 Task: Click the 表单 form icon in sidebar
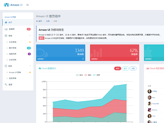pos(6,66)
